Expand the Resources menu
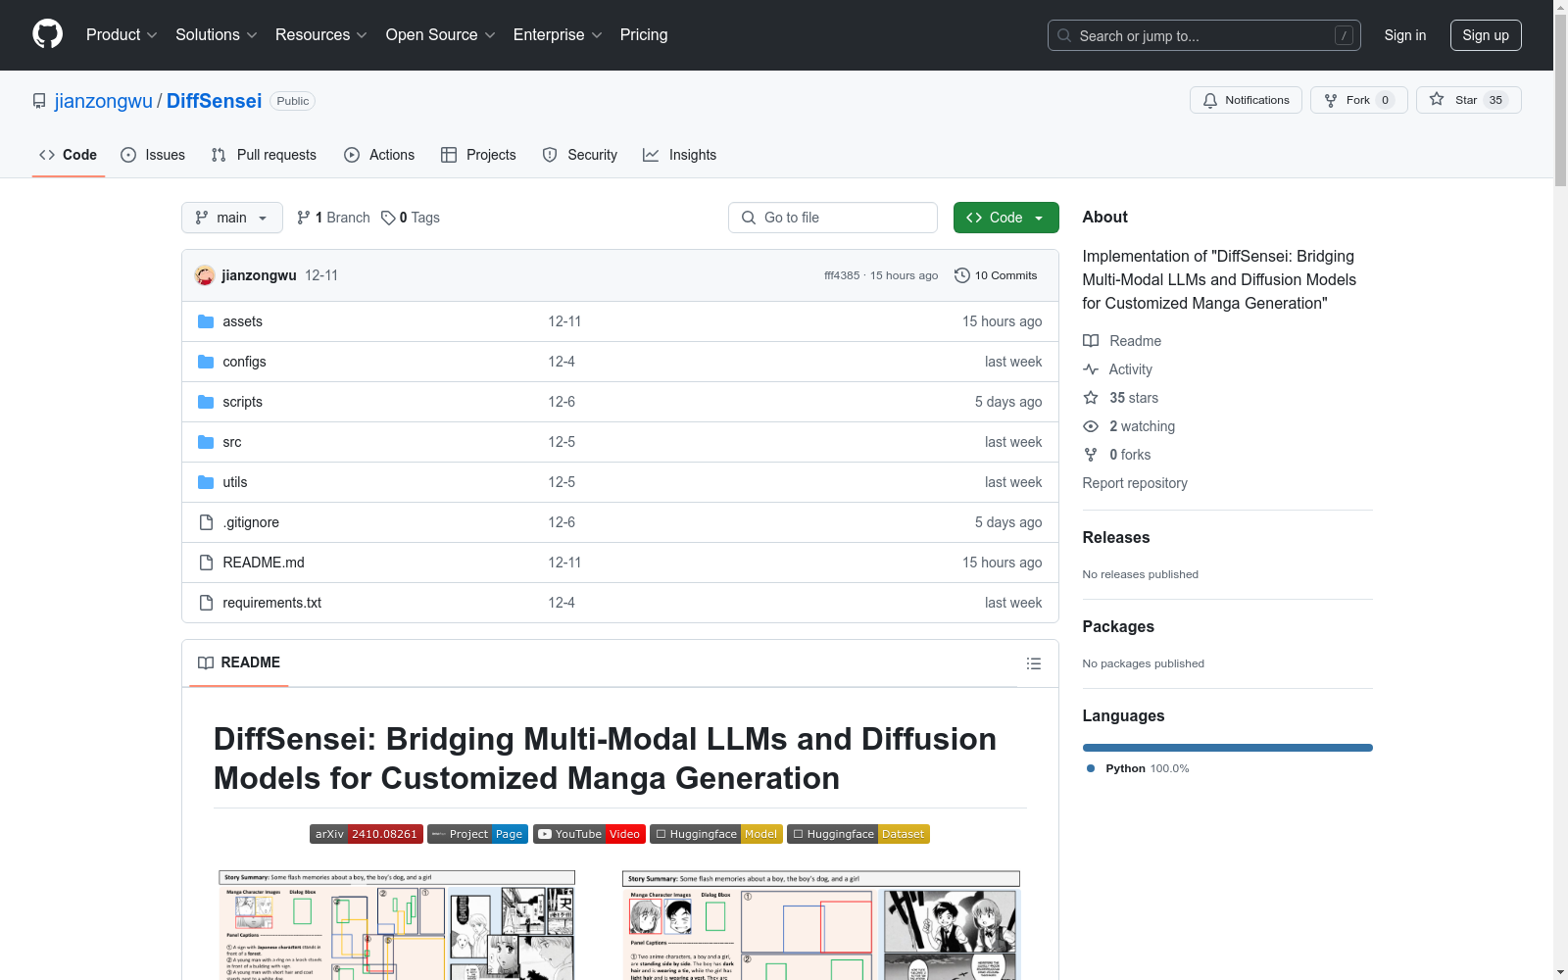This screenshot has height=980, width=1568. [321, 35]
